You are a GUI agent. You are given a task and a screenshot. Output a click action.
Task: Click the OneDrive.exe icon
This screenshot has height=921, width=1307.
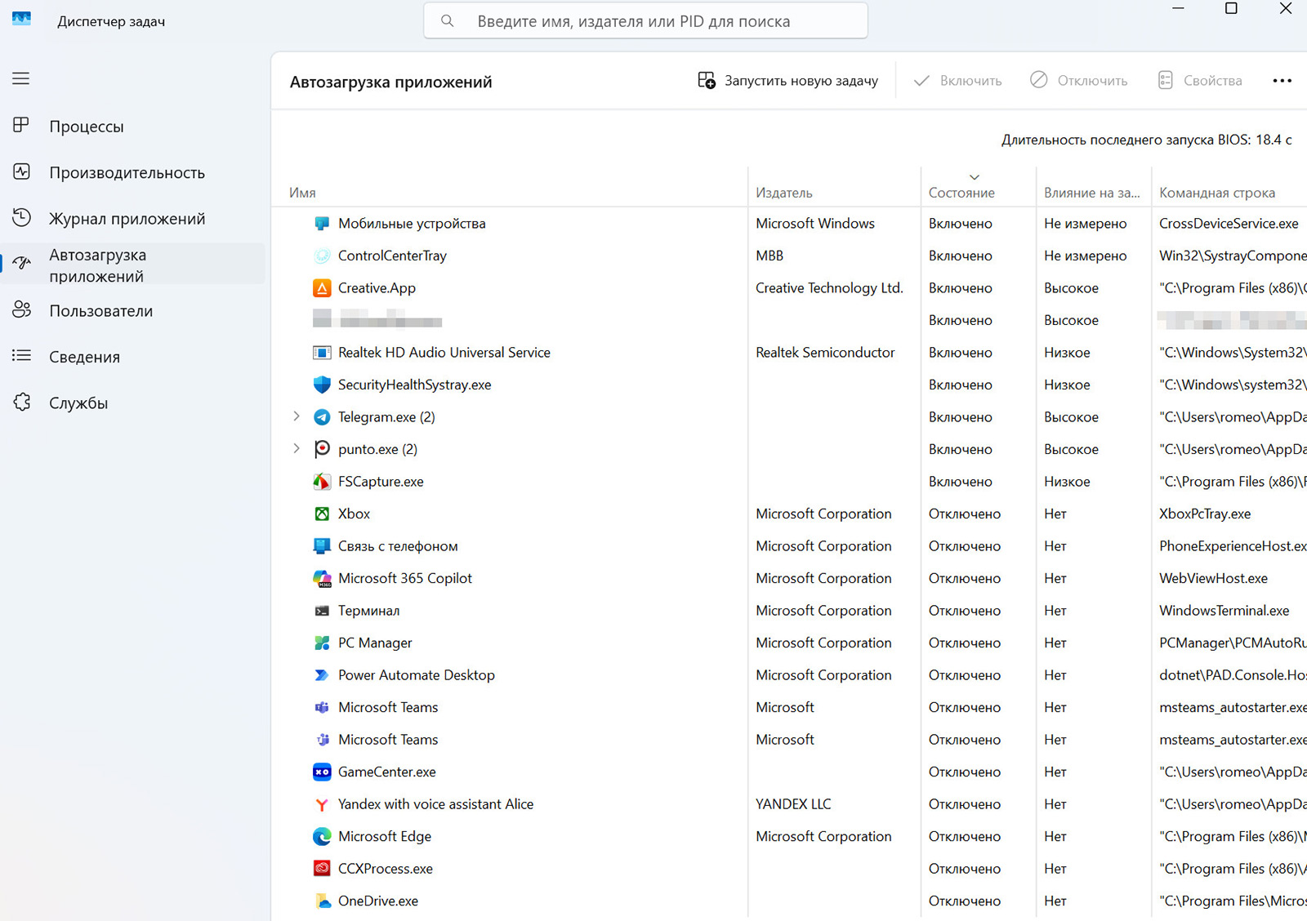tap(322, 901)
